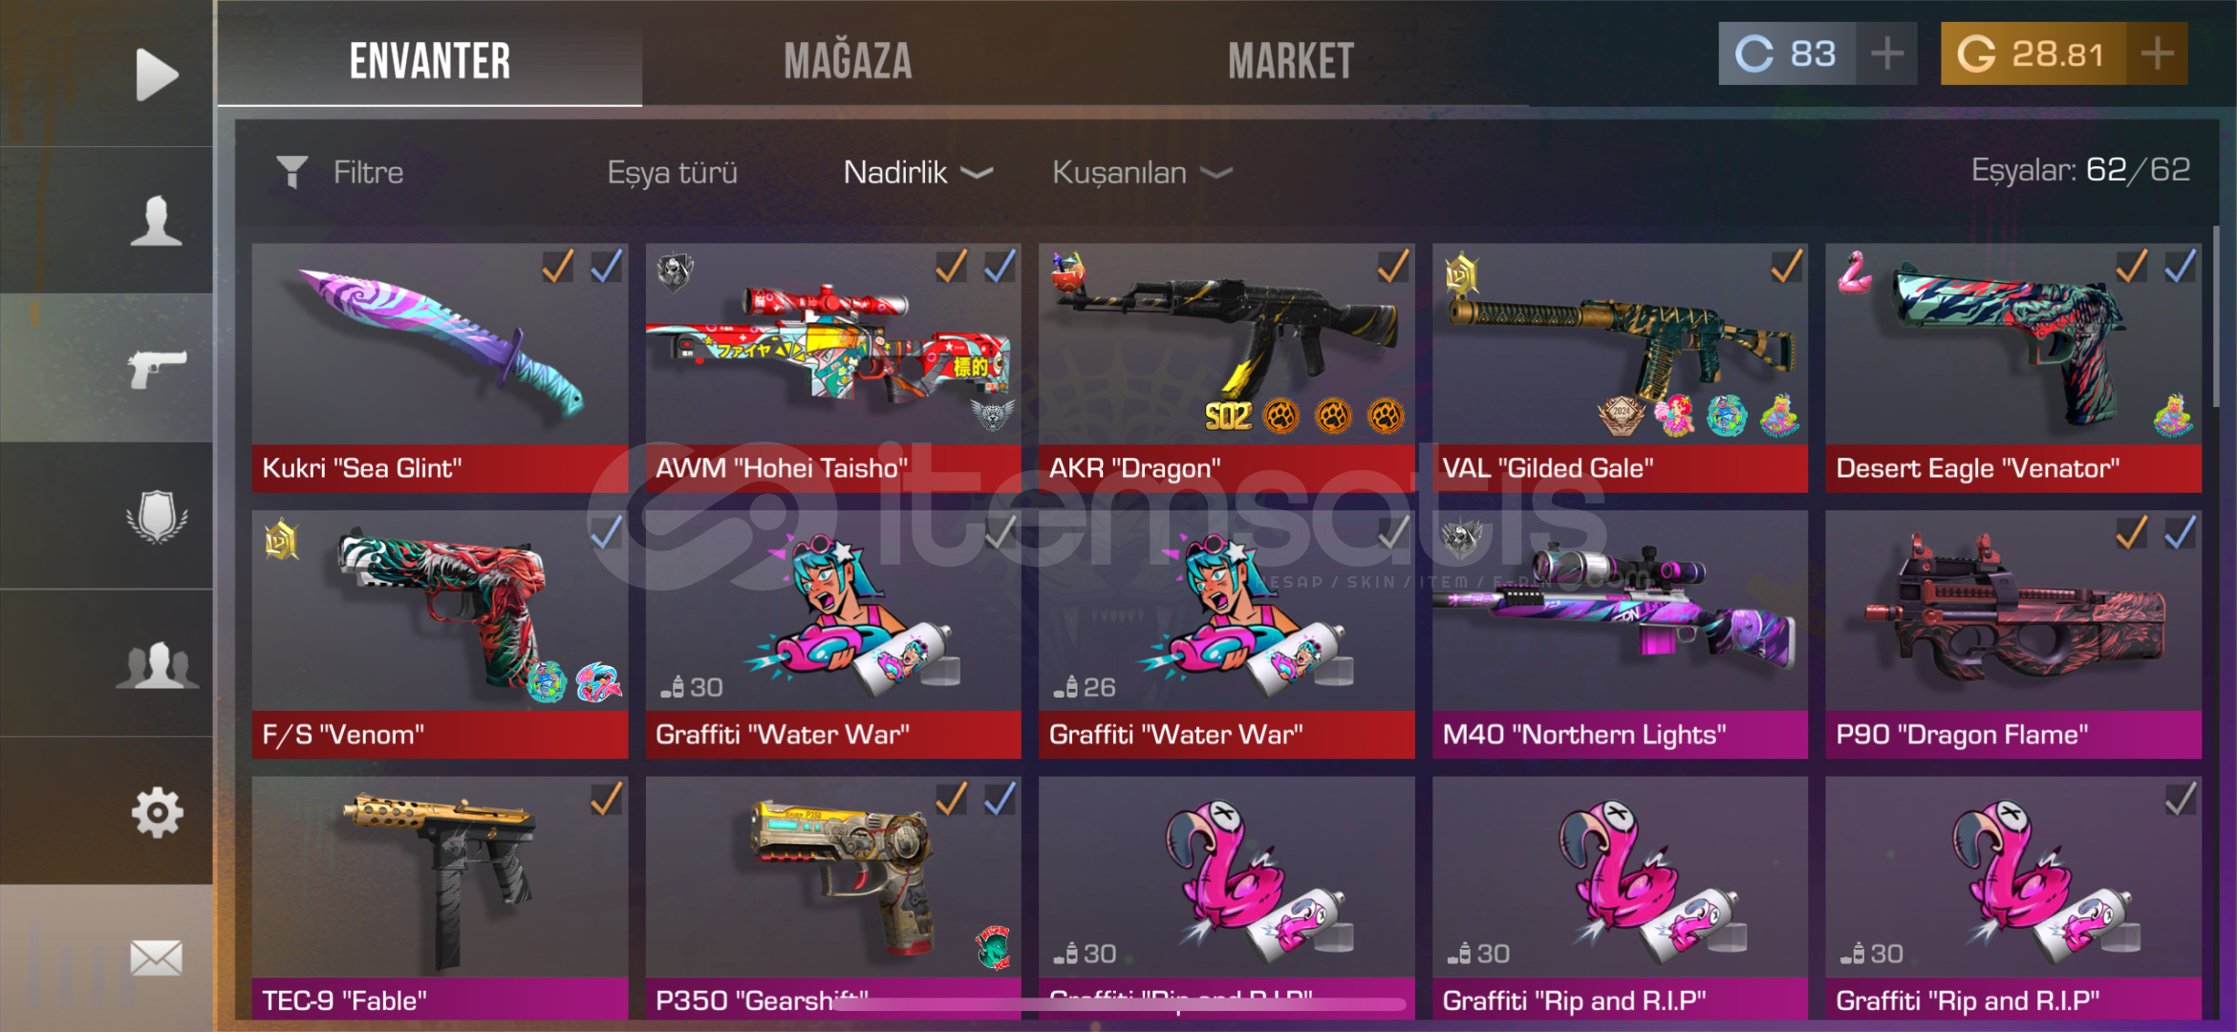Add C currency with the plus button

click(x=1886, y=54)
